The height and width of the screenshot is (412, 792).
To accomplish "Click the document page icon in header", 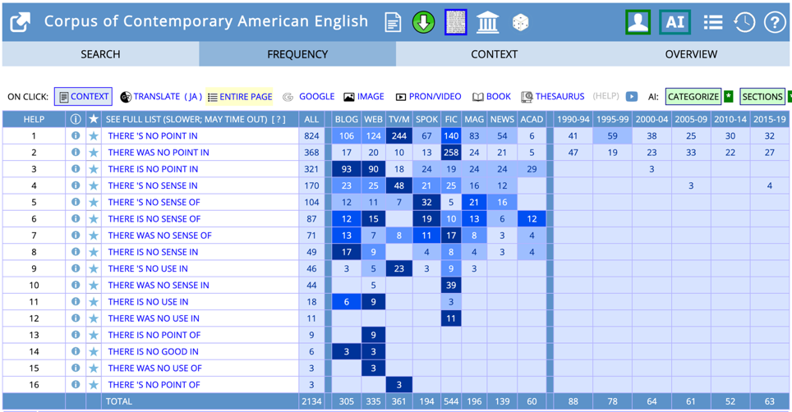I will click(x=393, y=23).
